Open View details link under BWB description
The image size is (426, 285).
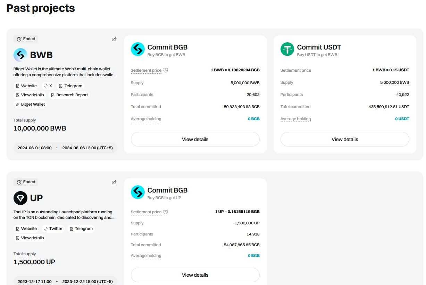point(30,95)
